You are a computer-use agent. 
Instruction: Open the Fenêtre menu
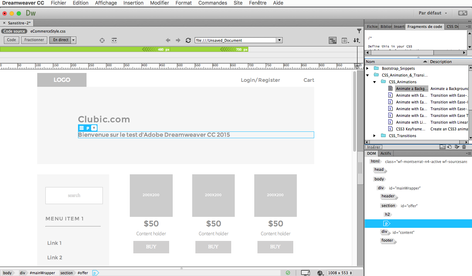(x=258, y=3)
